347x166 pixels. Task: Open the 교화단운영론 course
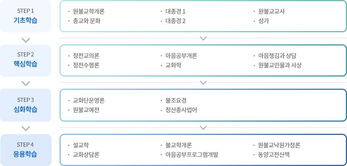(x=89, y=100)
